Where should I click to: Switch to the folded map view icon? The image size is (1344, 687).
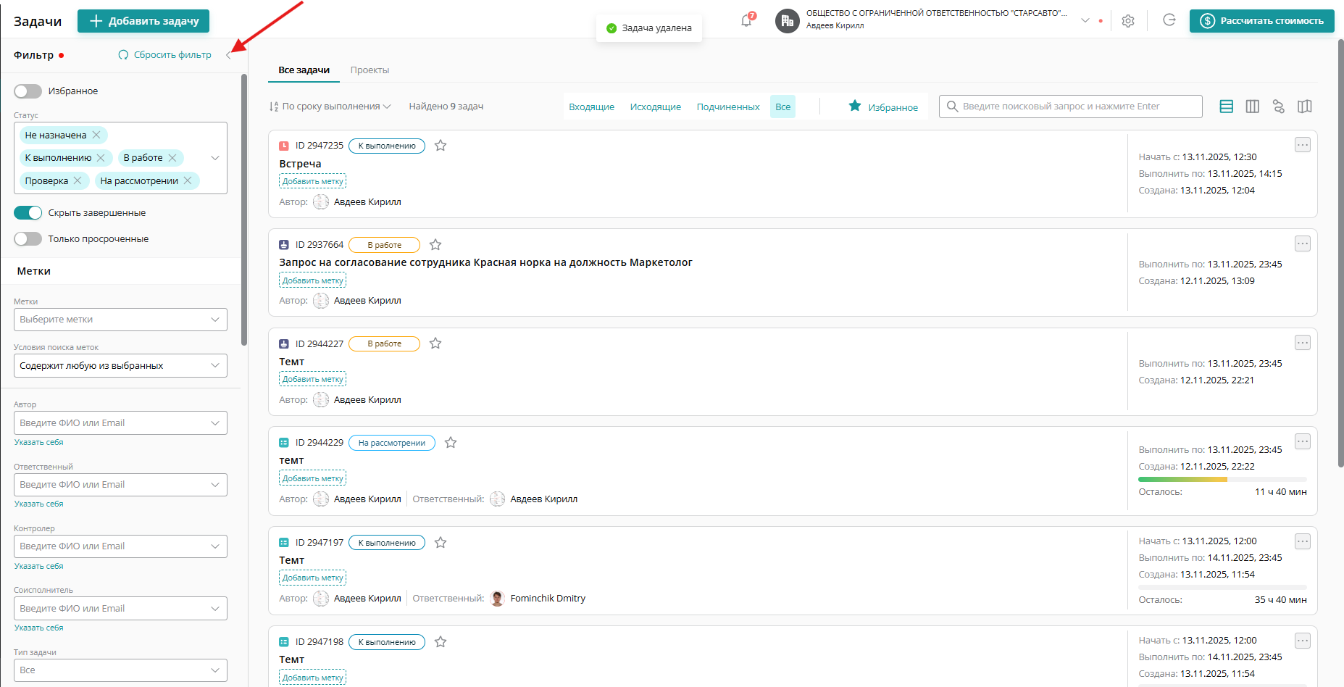coord(1305,107)
